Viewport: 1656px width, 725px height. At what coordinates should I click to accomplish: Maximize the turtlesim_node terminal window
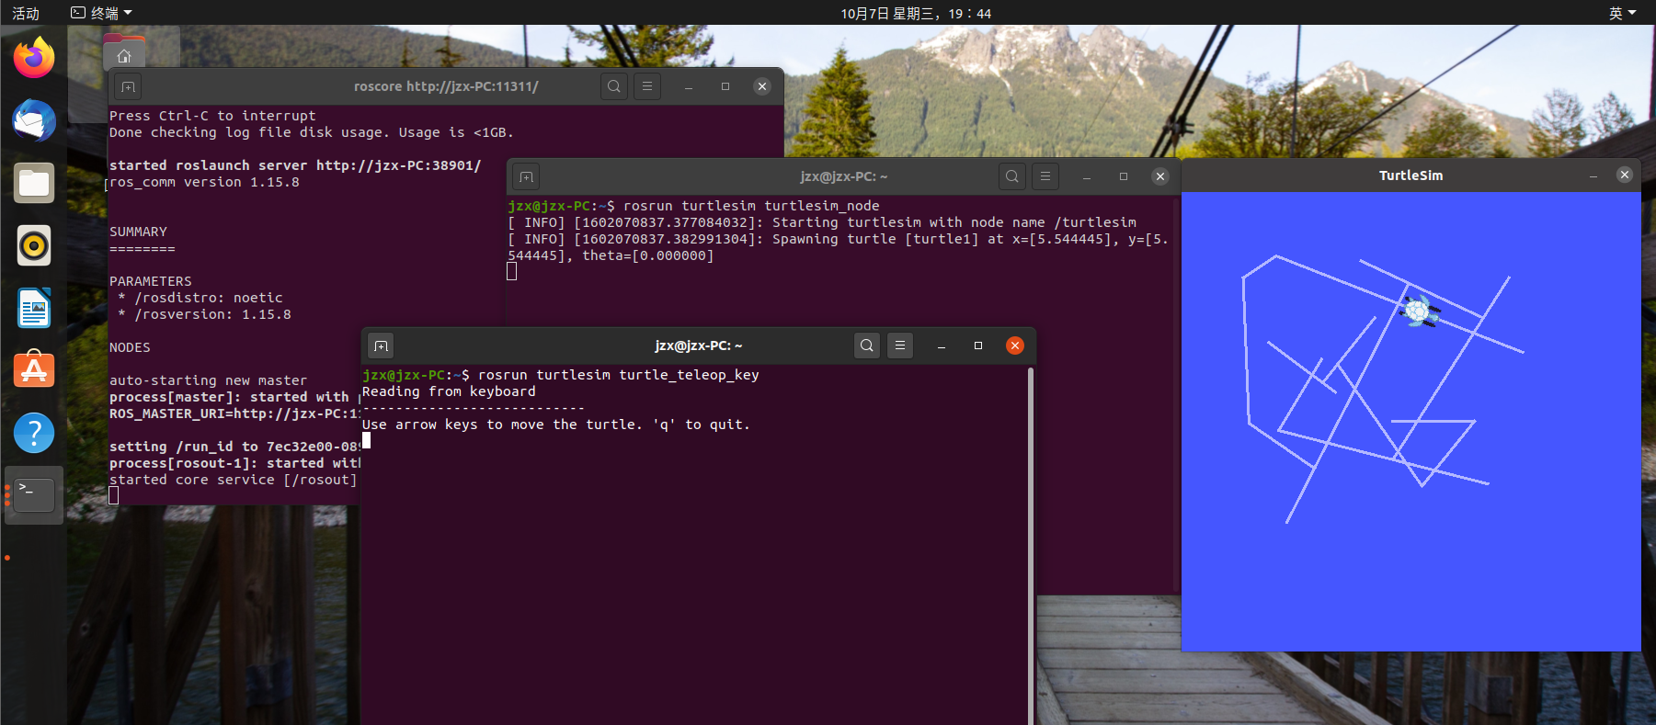(1124, 176)
